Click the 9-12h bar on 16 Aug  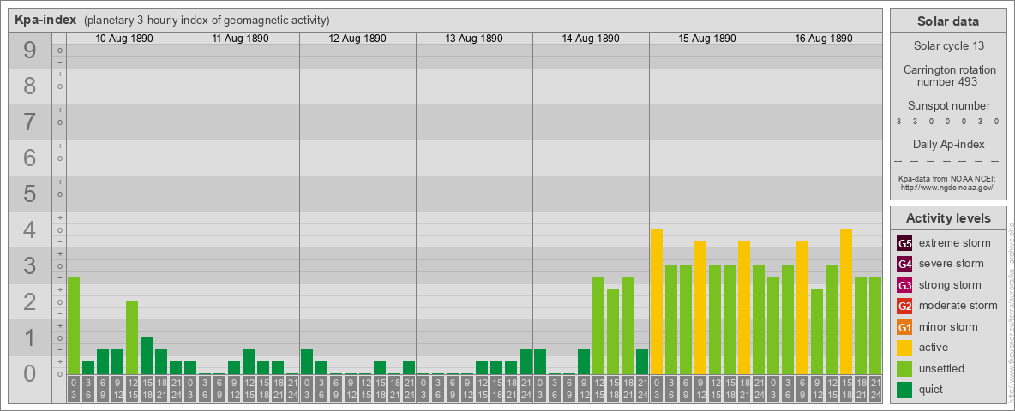coord(817,331)
